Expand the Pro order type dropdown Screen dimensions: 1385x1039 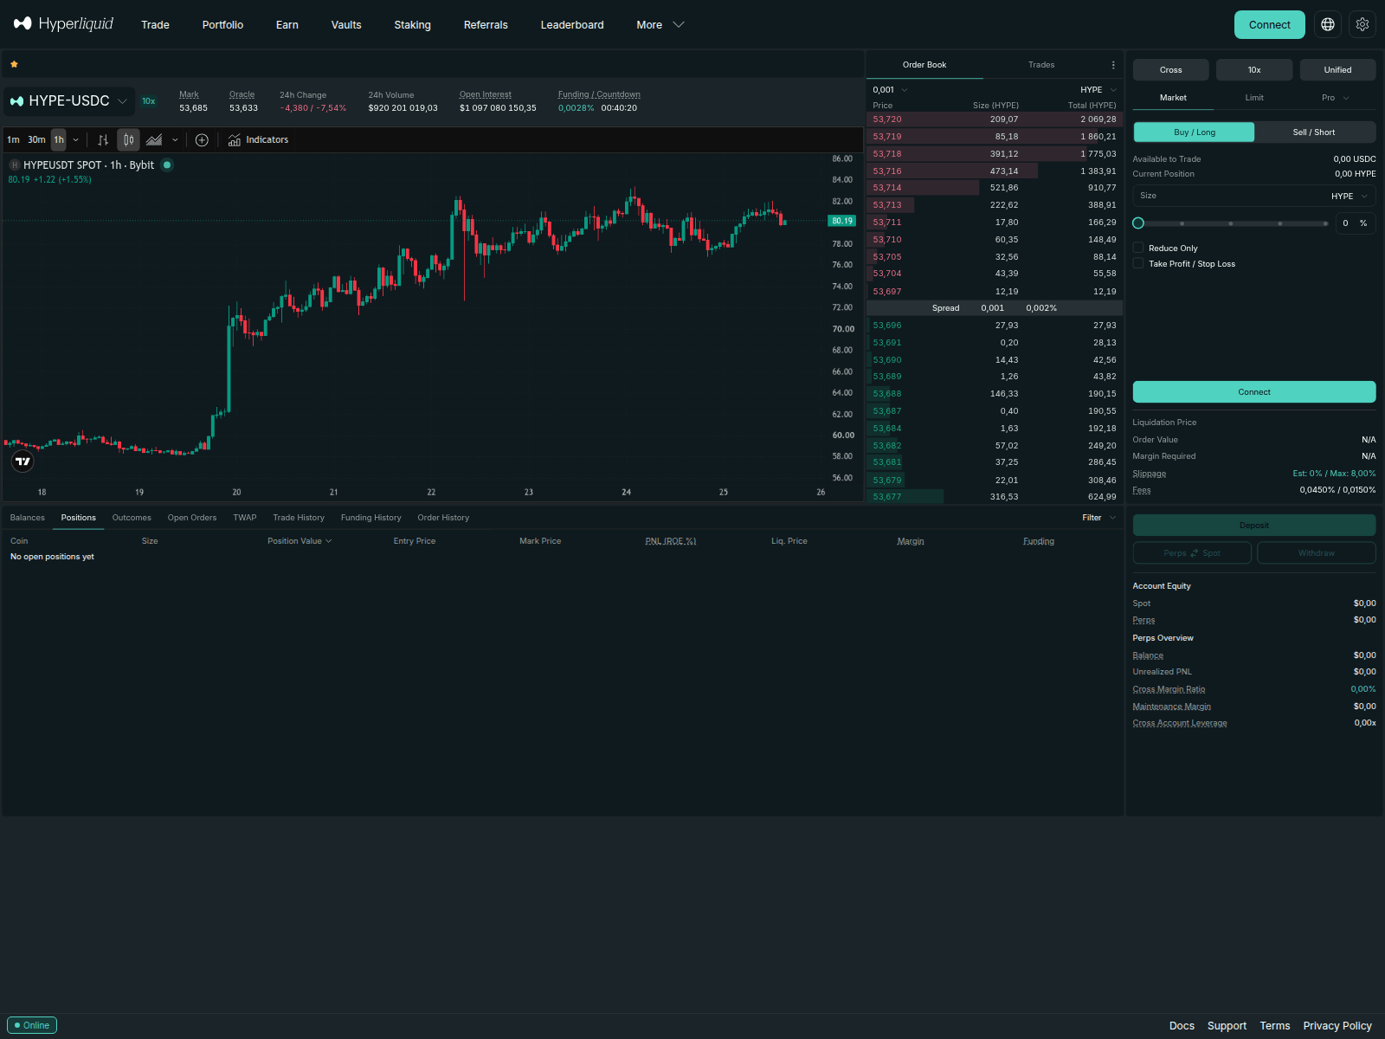tap(1336, 98)
